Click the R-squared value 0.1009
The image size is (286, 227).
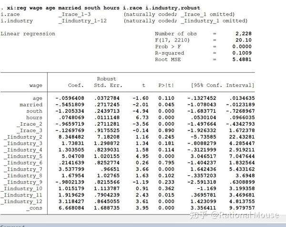[x=242, y=53]
